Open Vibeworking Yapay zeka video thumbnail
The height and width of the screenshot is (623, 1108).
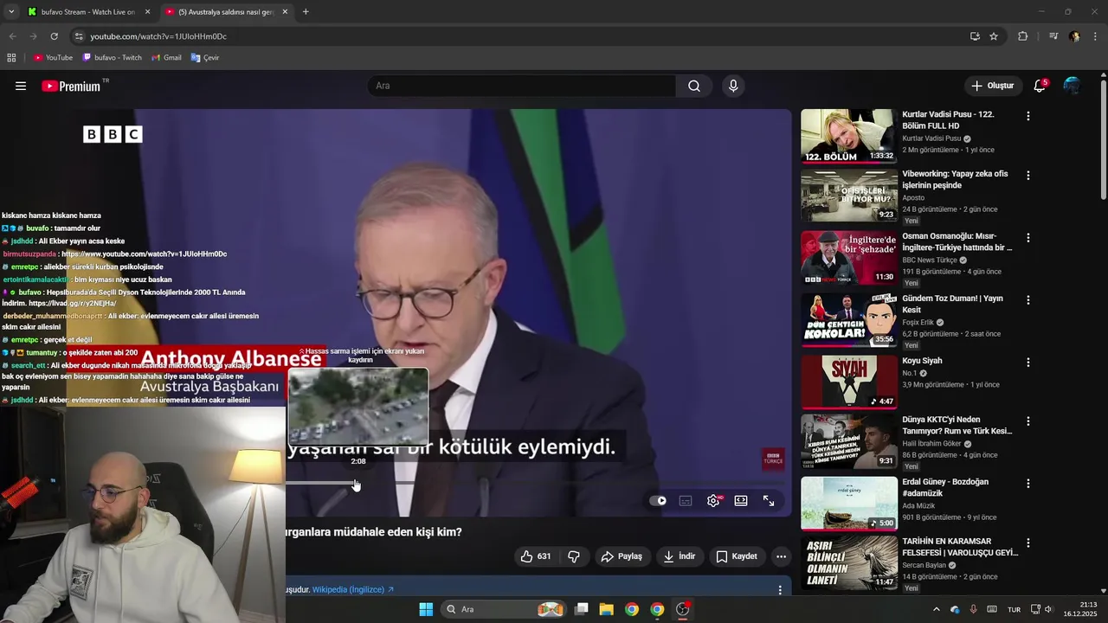click(848, 196)
